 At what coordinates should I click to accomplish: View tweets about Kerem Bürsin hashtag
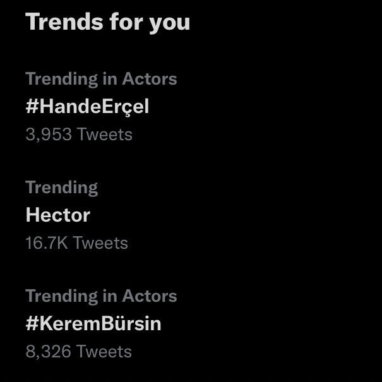pyautogui.click(x=93, y=324)
